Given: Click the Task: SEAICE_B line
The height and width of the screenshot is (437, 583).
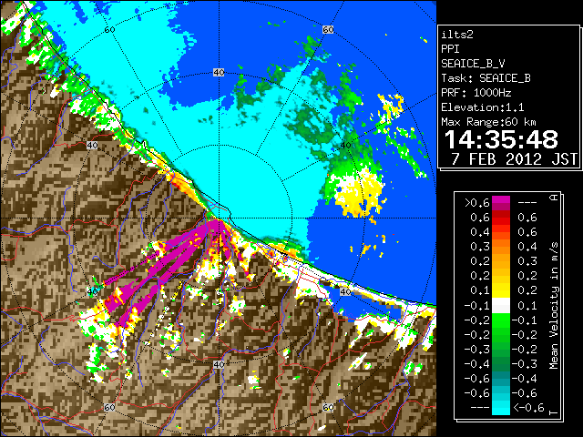Looking at the screenshot, I should (x=486, y=78).
